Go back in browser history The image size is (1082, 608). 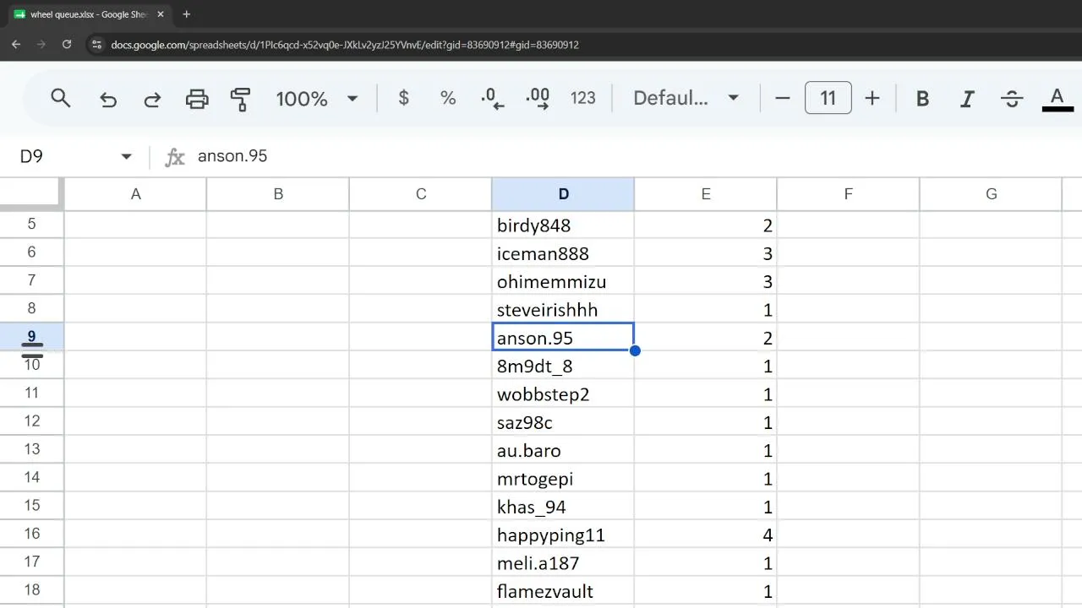[x=16, y=45]
